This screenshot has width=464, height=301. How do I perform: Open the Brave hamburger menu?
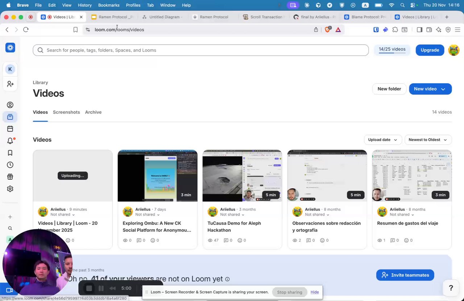tap(457, 30)
